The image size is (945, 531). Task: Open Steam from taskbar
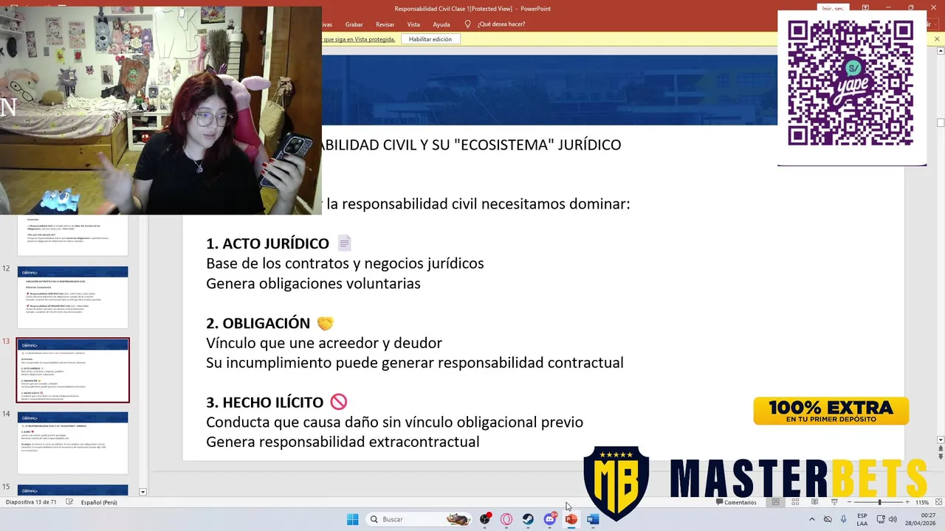pyautogui.click(x=528, y=519)
